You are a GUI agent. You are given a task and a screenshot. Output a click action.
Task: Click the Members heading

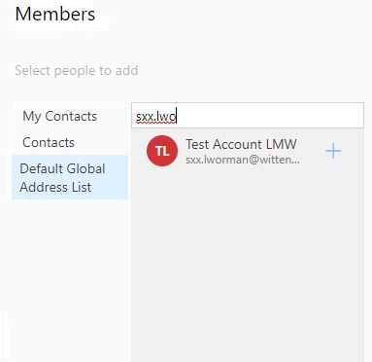click(55, 15)
